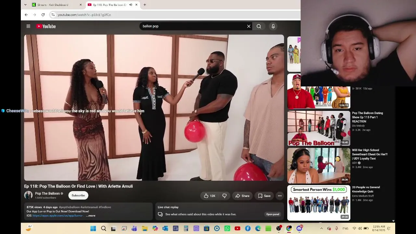Visit the Dio Melody channel
This screenshot has width=416, height=234.
pos(358,126)
